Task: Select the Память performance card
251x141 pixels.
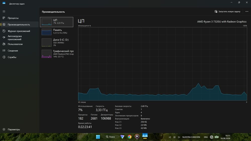Action: pyautogui.click(x=57, y=32)
